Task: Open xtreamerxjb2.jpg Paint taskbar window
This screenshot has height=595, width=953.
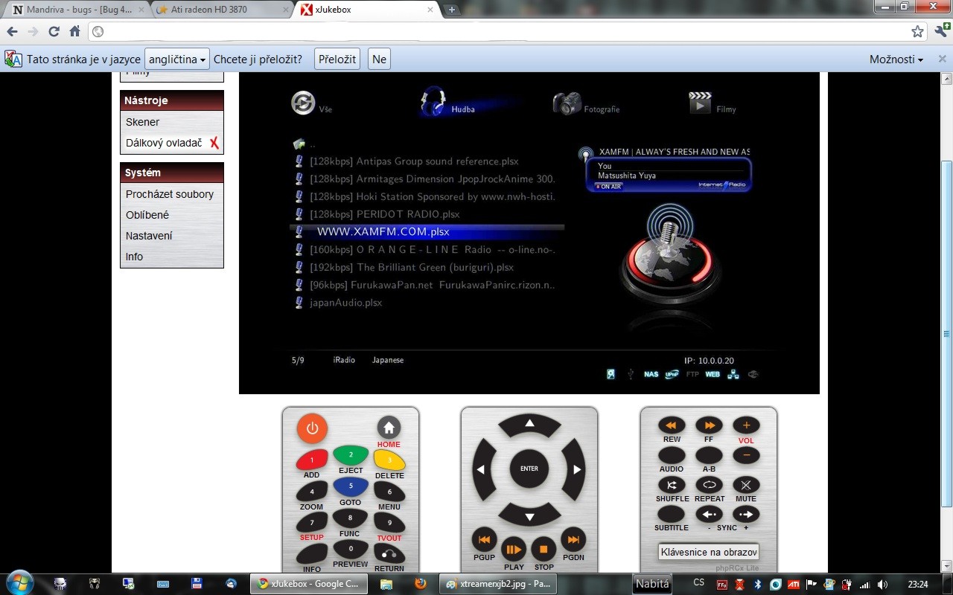Action: pyautogui.click(x=499, y=584)
